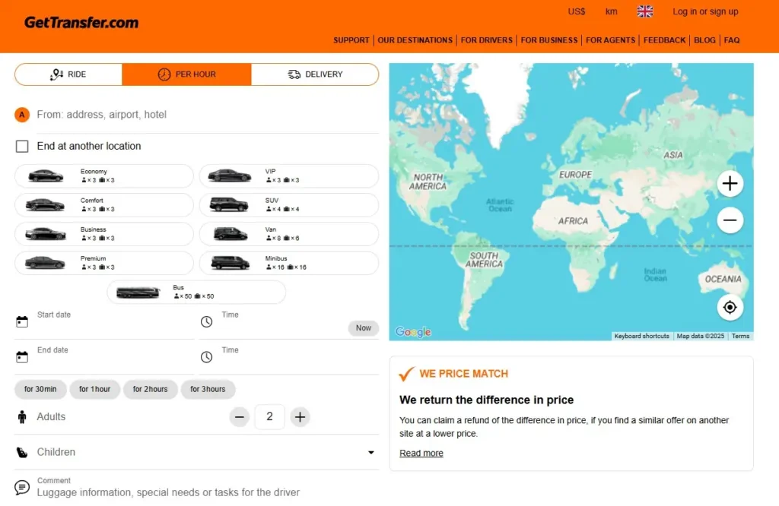Viewport: 779px width, 506px height.
Task: Click the Adults person icon
Action: [x=22, y=416]
